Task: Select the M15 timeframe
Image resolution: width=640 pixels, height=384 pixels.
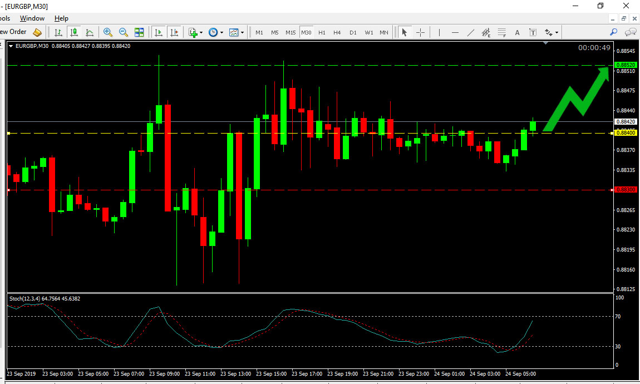Action: 291,32
